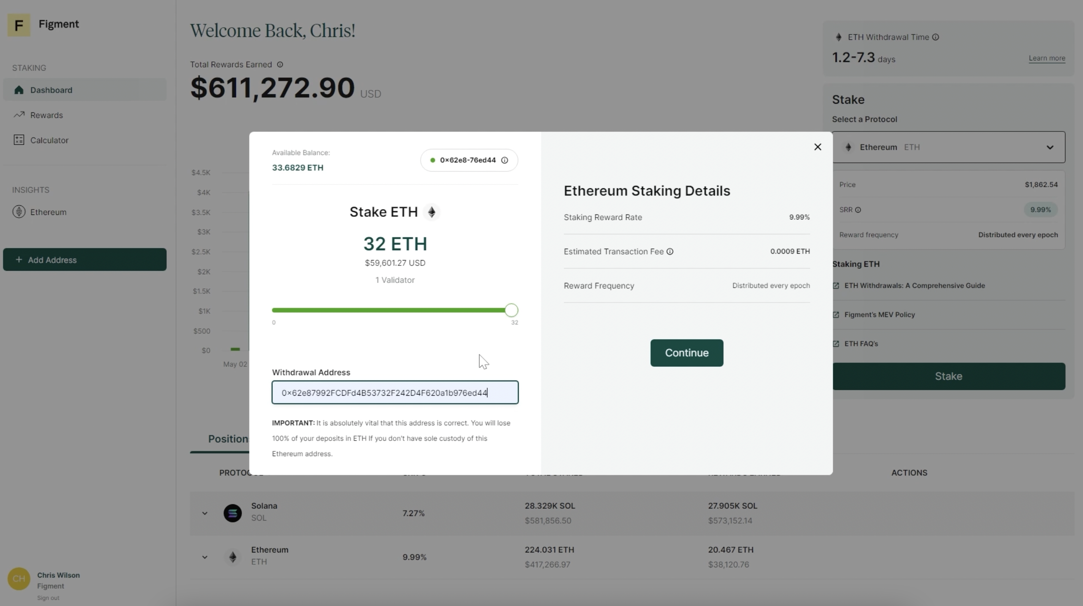This screenshot has width=1083, height=606.
Task: Click the external link icon for ETH Withdrawals guide
Action: (x=836, y=286)
